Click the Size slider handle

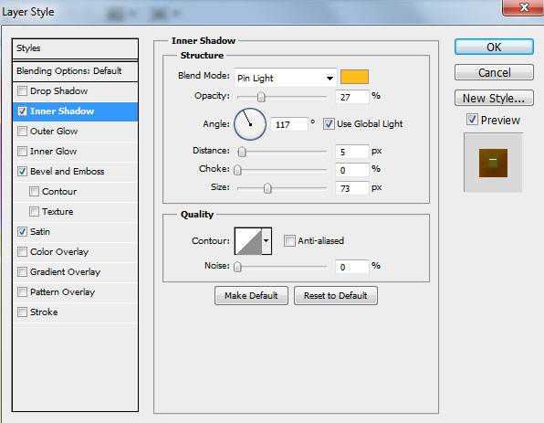coord(267,188)
